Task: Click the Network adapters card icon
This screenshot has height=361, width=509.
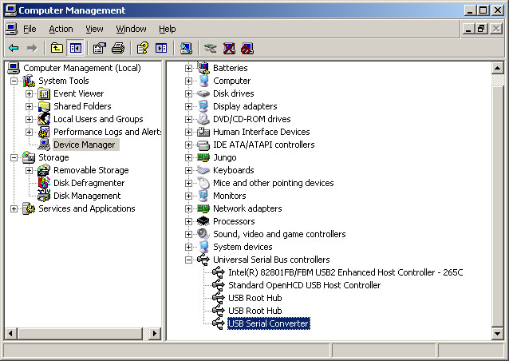Action: [203, 208]
